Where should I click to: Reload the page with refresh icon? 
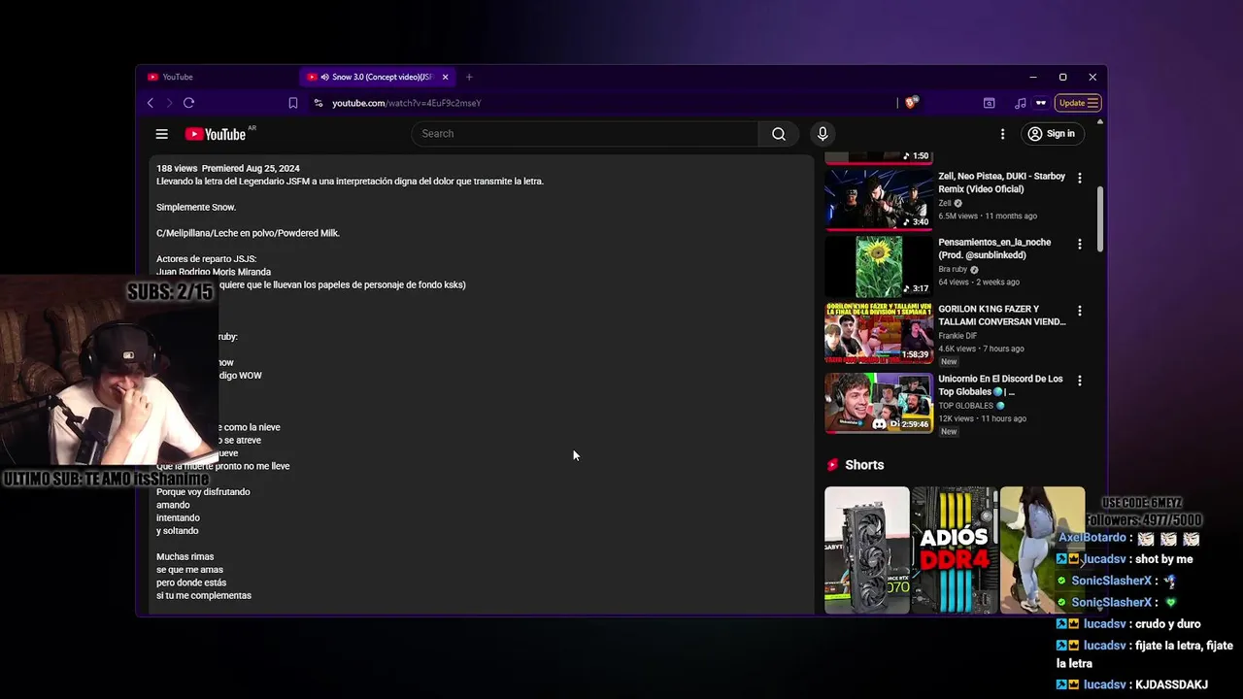point(189,103)
